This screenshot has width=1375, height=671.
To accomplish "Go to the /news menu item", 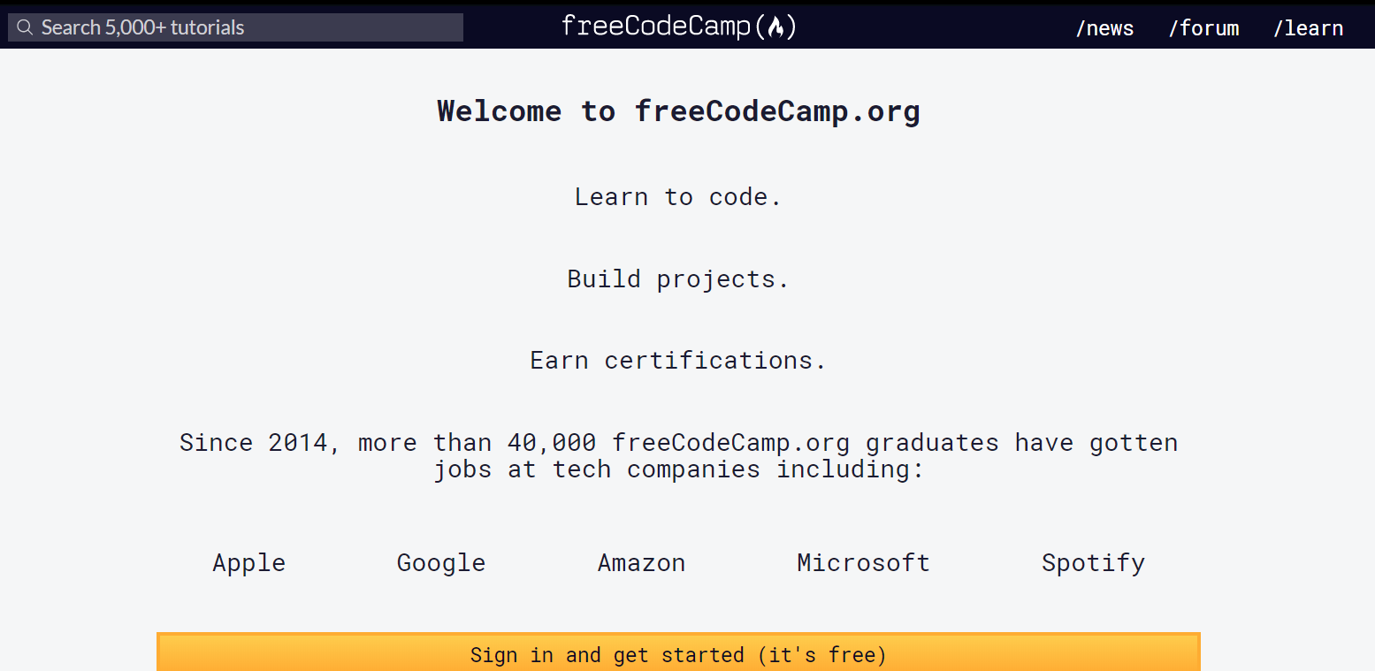I will [1104, 28].
